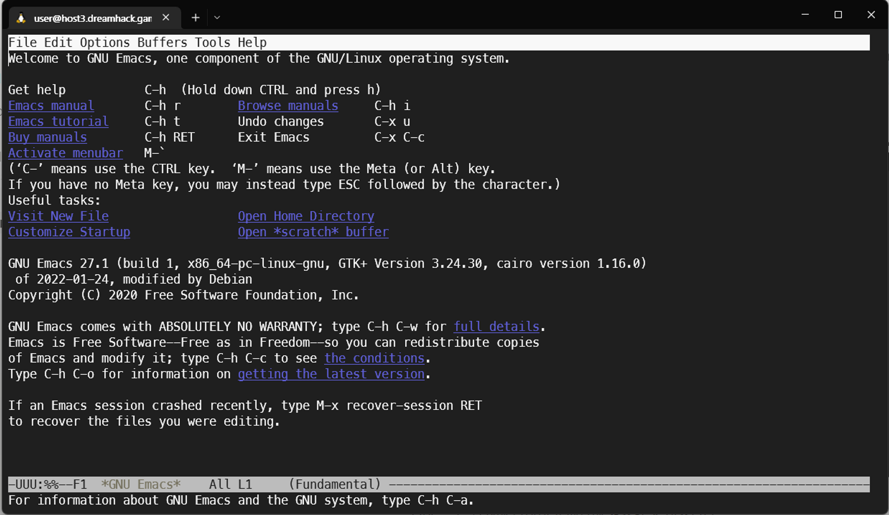889x515 pixels.
Task: Click the GNU Emacs 27.1 version line
Action: (x=327, y=263)
